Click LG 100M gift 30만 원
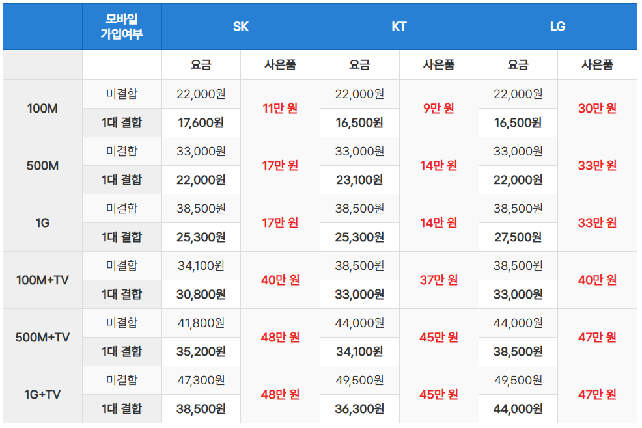Image resolution: width=642 pixels, height=428 pixels. tap(597, 109)
